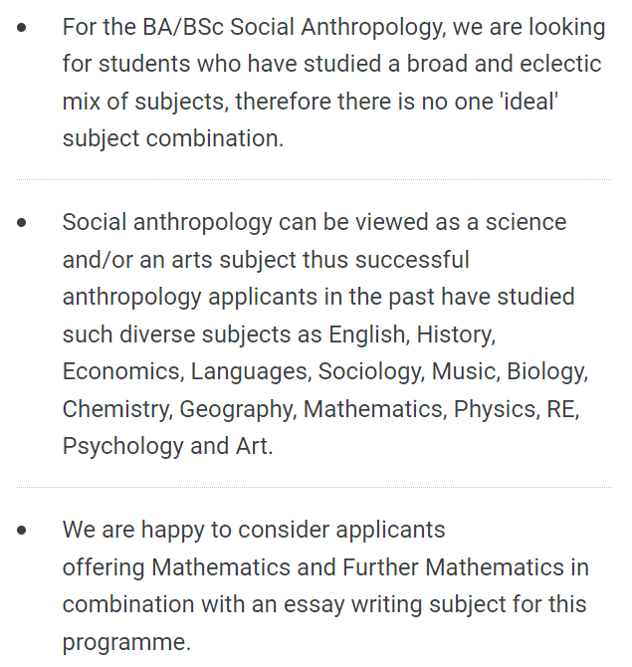The width and height of the screenshot is (632, 667).
Task: Click the word 'programme' in last paragraph
Action: pos(122,641)
